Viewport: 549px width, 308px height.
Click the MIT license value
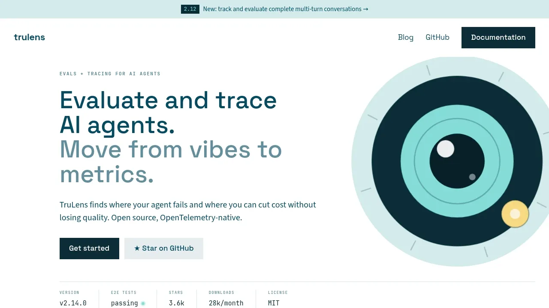(274, 303)
